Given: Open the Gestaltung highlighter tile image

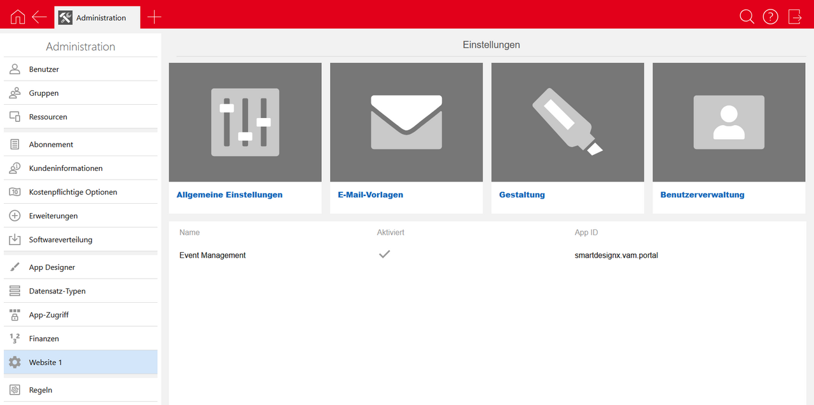Looking at the screenshot, I should (567, 122).
